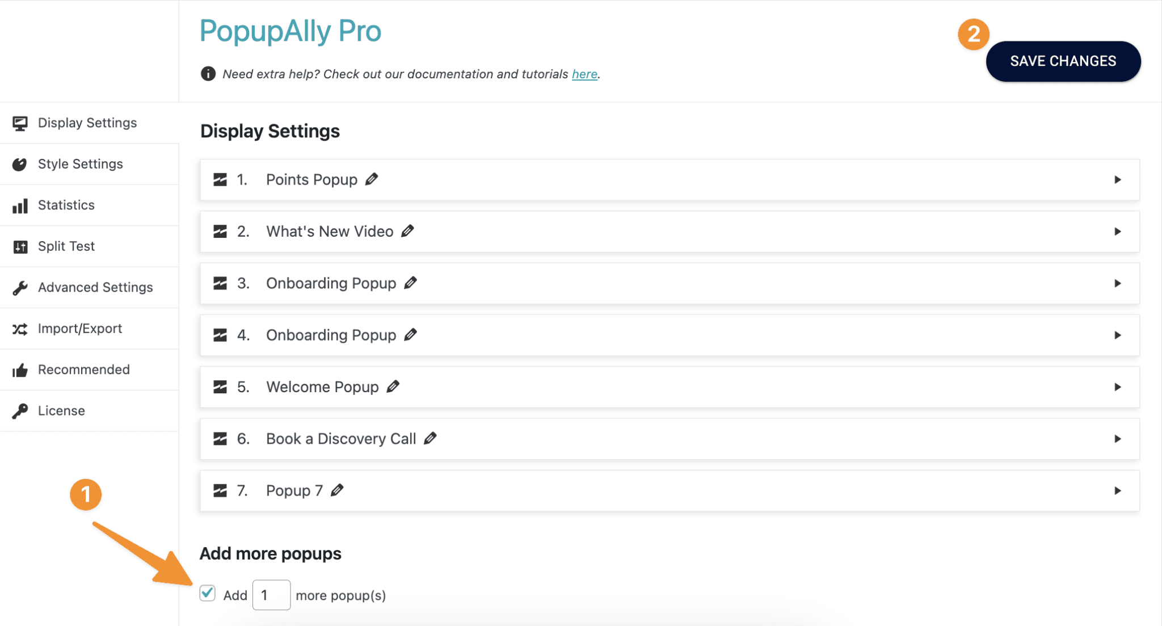The image size is (1162, 626).
Task: Edit the What's New Video name pencil
Action: [x=407, y=231]
